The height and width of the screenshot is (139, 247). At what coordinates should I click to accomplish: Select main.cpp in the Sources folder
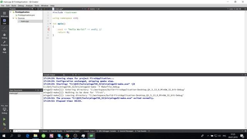pos(25,21)
